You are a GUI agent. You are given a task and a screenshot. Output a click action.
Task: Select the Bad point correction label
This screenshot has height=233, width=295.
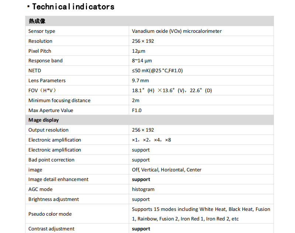coord(51,160)
